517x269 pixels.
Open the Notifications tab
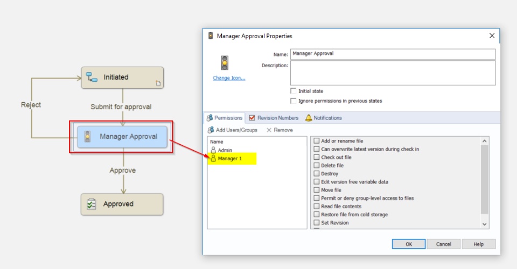click(x=324, y=118)
